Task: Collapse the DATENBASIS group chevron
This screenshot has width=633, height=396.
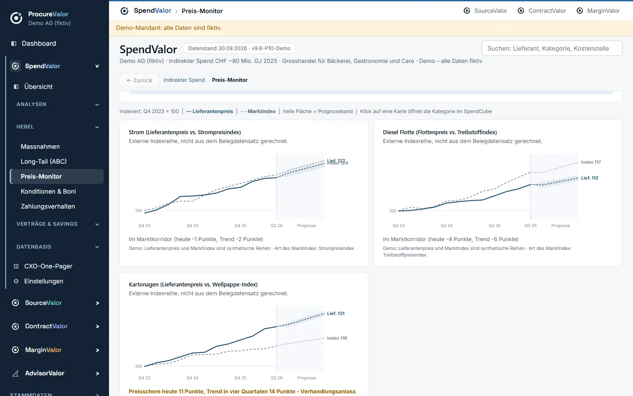Action: (x=97, y=247)
